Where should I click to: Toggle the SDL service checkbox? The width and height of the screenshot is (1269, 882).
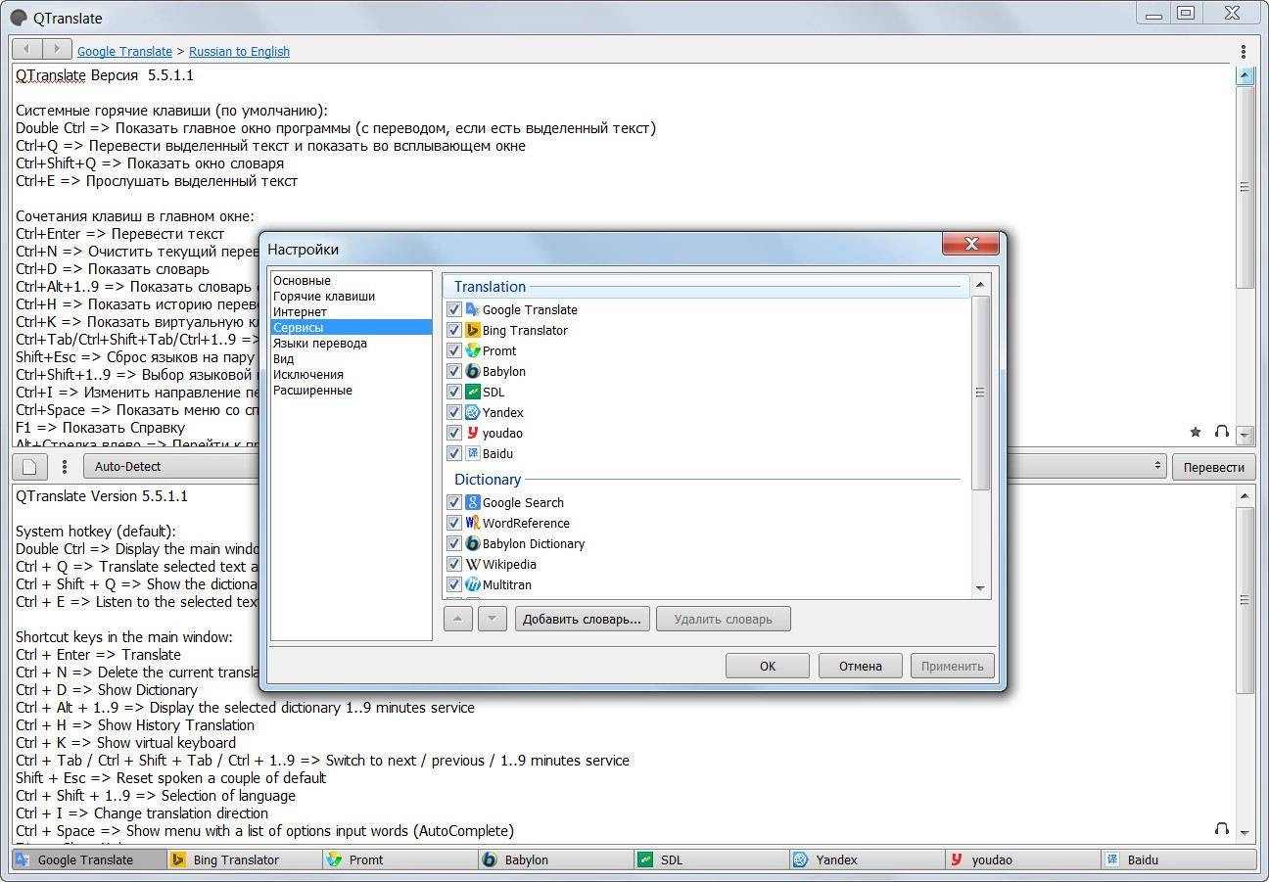pyautogui.click(x=453, y=392)
